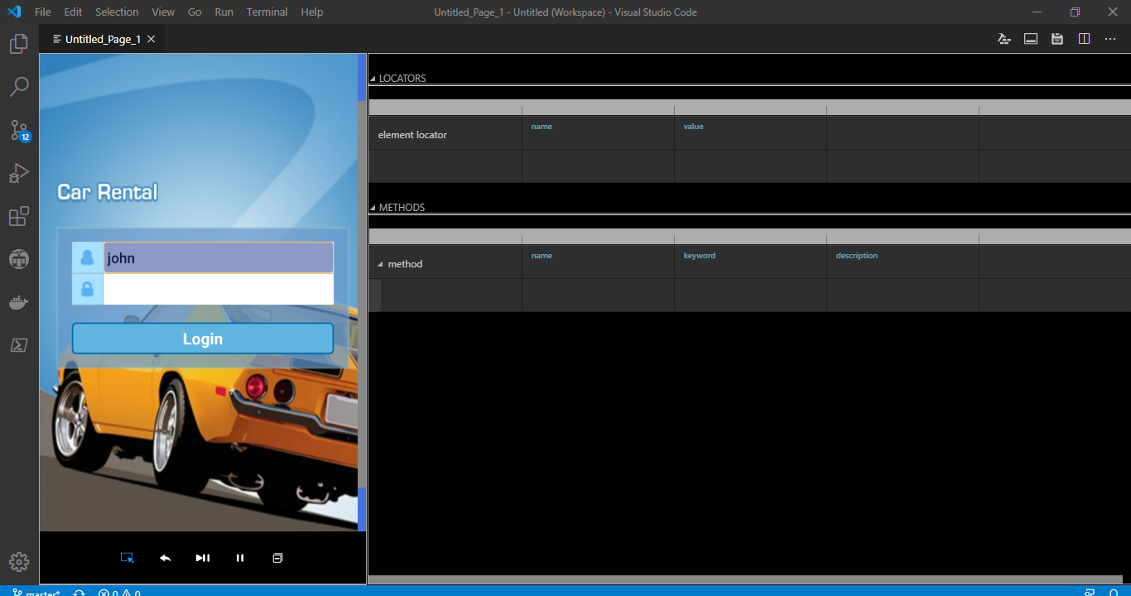The width and height of the screenshot is (1131, 596).
Task: Open the Search view in activity bar
Action: (19, 87)
